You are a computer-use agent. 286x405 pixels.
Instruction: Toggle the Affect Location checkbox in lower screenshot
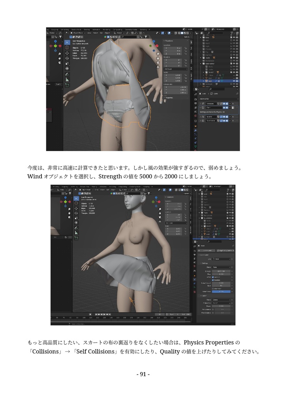point(213,277)
